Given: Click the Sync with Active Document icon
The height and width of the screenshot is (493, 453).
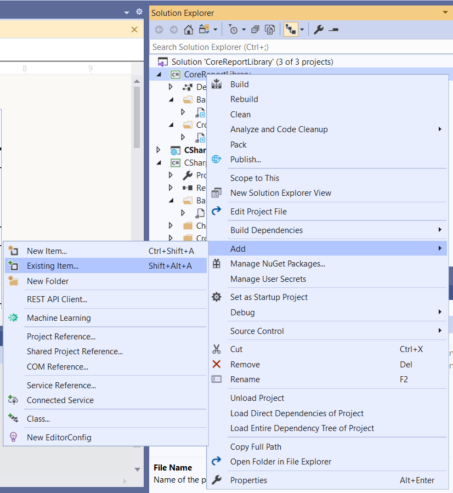Looking at the screenshot, I should tap(269, 29).
